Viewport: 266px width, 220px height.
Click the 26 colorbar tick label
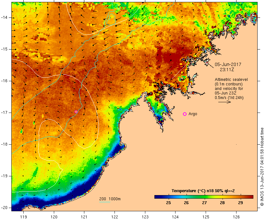pos(186,203)
